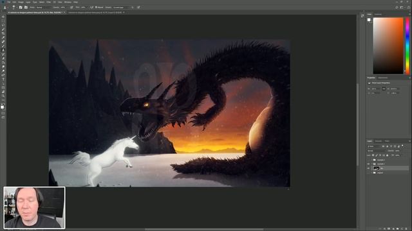Select the Hand tool
Image resolution: width=412 pixels, height=231 pixels.
3,92
